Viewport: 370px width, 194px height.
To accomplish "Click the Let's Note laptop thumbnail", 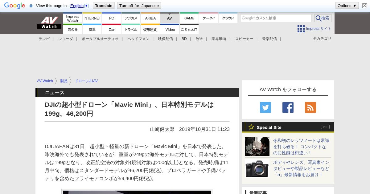I will point(257,147).
